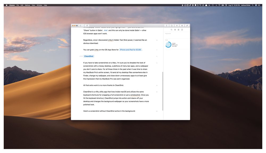The height and width of the screenshot is (153, 266).
Task: Click the writing goal progress ring
Action: pyautogui.click(x=168, y=45)
